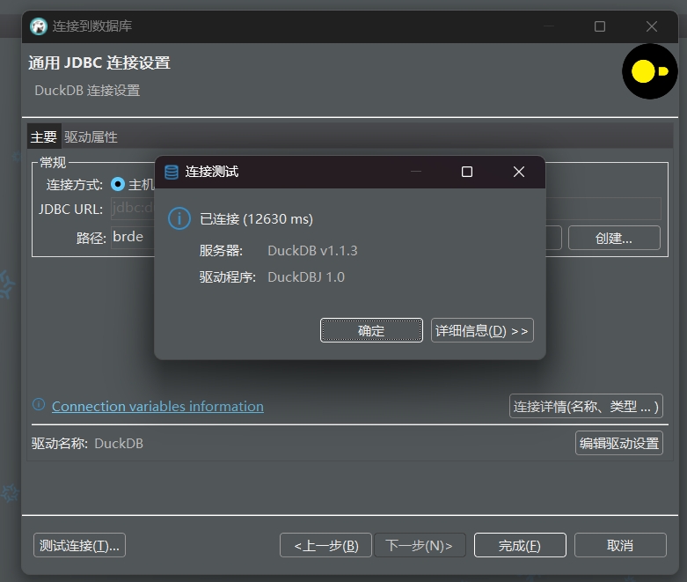Click the 已连接 (12630 ms) status text
687x582 pixels.
coord(256,219)
